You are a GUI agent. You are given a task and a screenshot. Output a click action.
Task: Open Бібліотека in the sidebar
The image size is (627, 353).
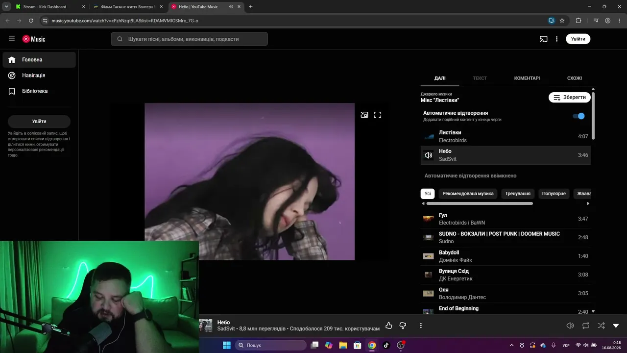pos(39,91)
